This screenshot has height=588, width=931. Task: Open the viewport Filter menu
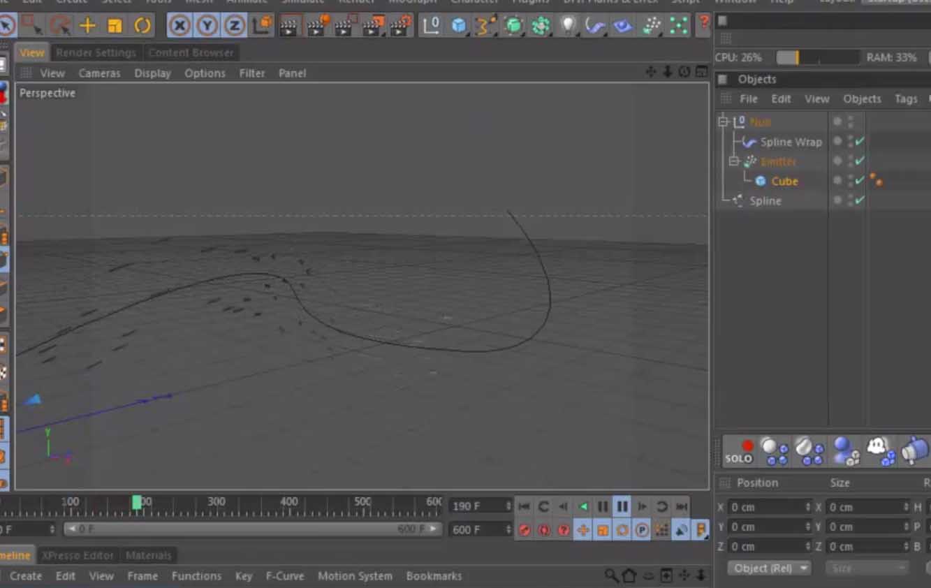(252, 73)
